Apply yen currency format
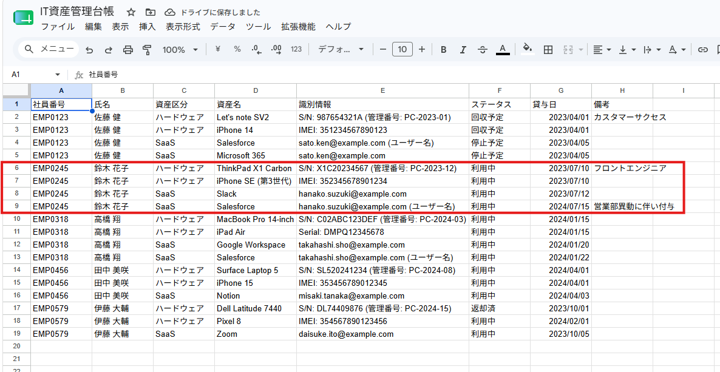Image resolution: width=720 pixels, height=372 pixels. [218, 49]
